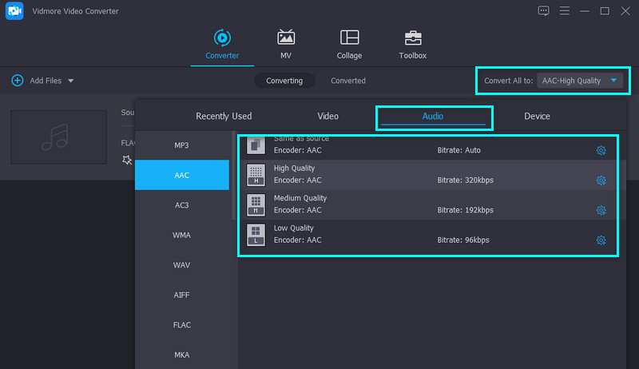Open settings gear for Medium Quality preset
Screen dimensions: 639x369
pos(601,211)
